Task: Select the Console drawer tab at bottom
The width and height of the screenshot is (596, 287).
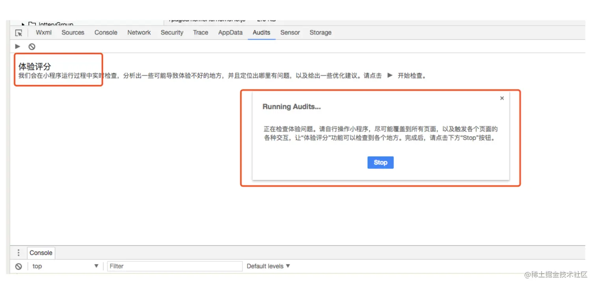Action: click(41, 253)
